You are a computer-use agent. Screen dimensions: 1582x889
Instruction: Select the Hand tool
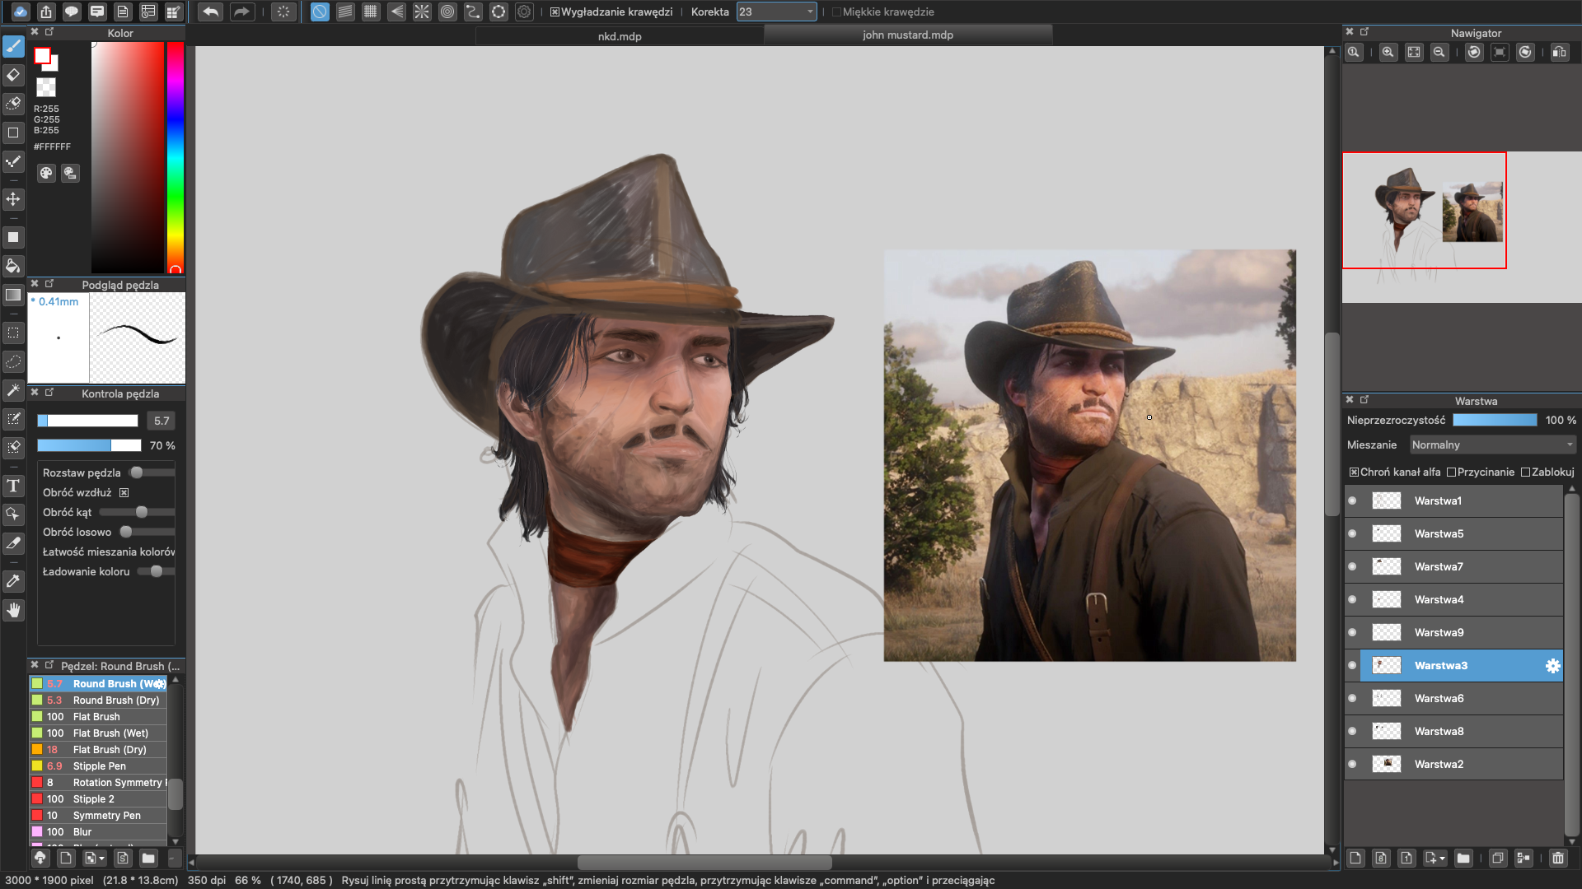(13, 610)
